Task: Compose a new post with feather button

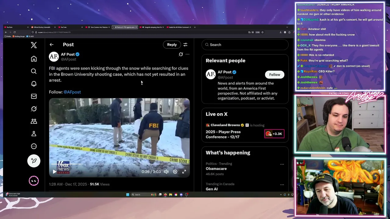Action: tap(34, 161)
